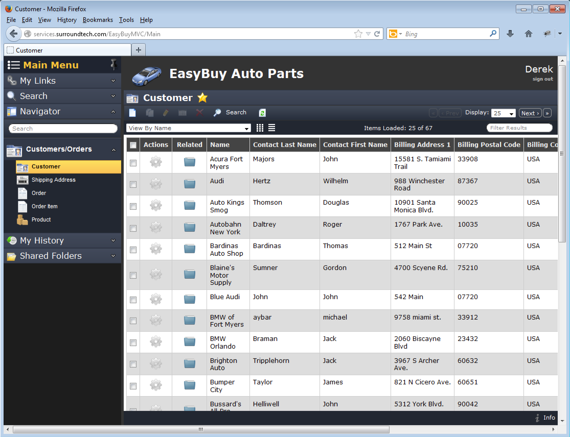Open the History menu
Screen dimensions: 570x437
click(67, 20)
